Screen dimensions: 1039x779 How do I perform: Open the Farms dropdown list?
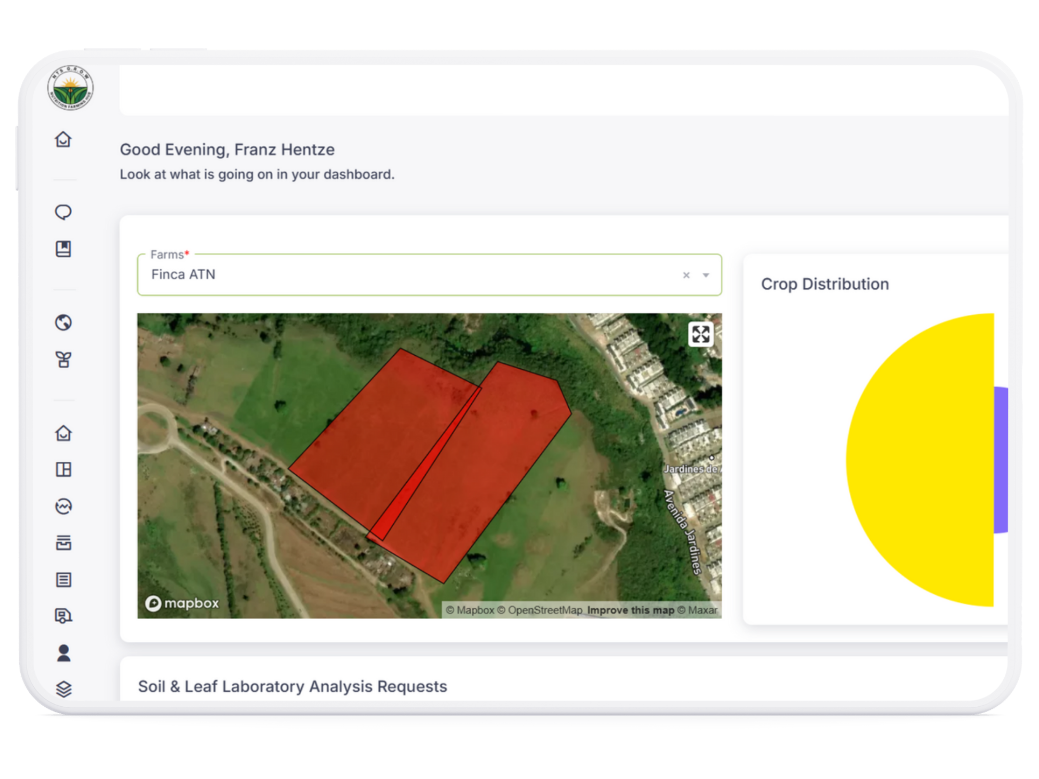[x=705, y=275]
